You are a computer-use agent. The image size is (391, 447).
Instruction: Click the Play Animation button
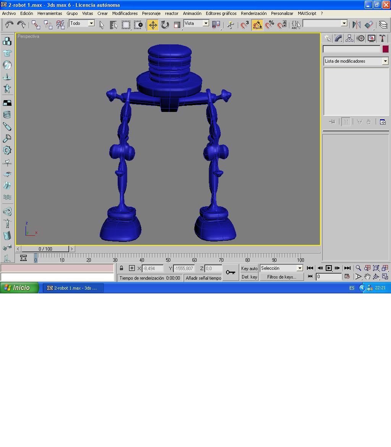[x=329, y=268]
